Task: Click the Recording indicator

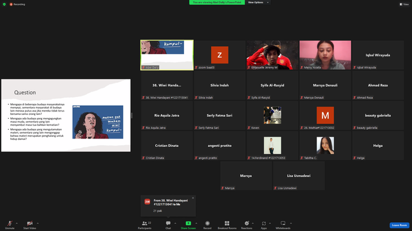Action: coord(17,4)
